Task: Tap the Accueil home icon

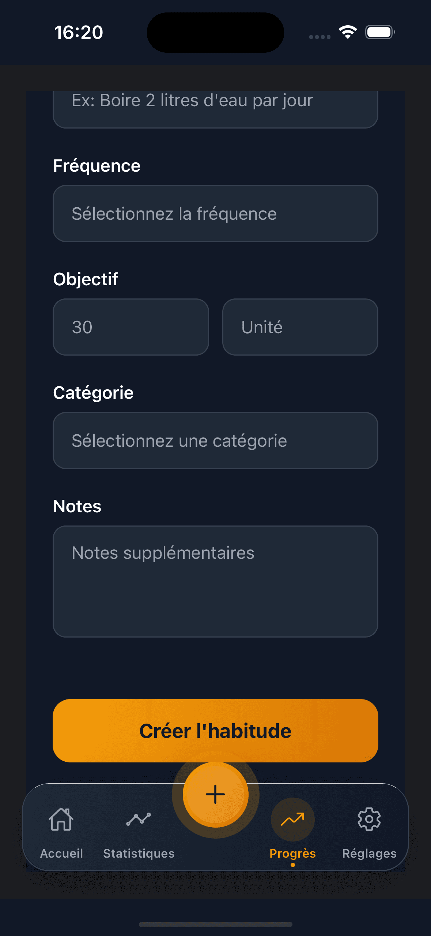Action: pos(61,819)
